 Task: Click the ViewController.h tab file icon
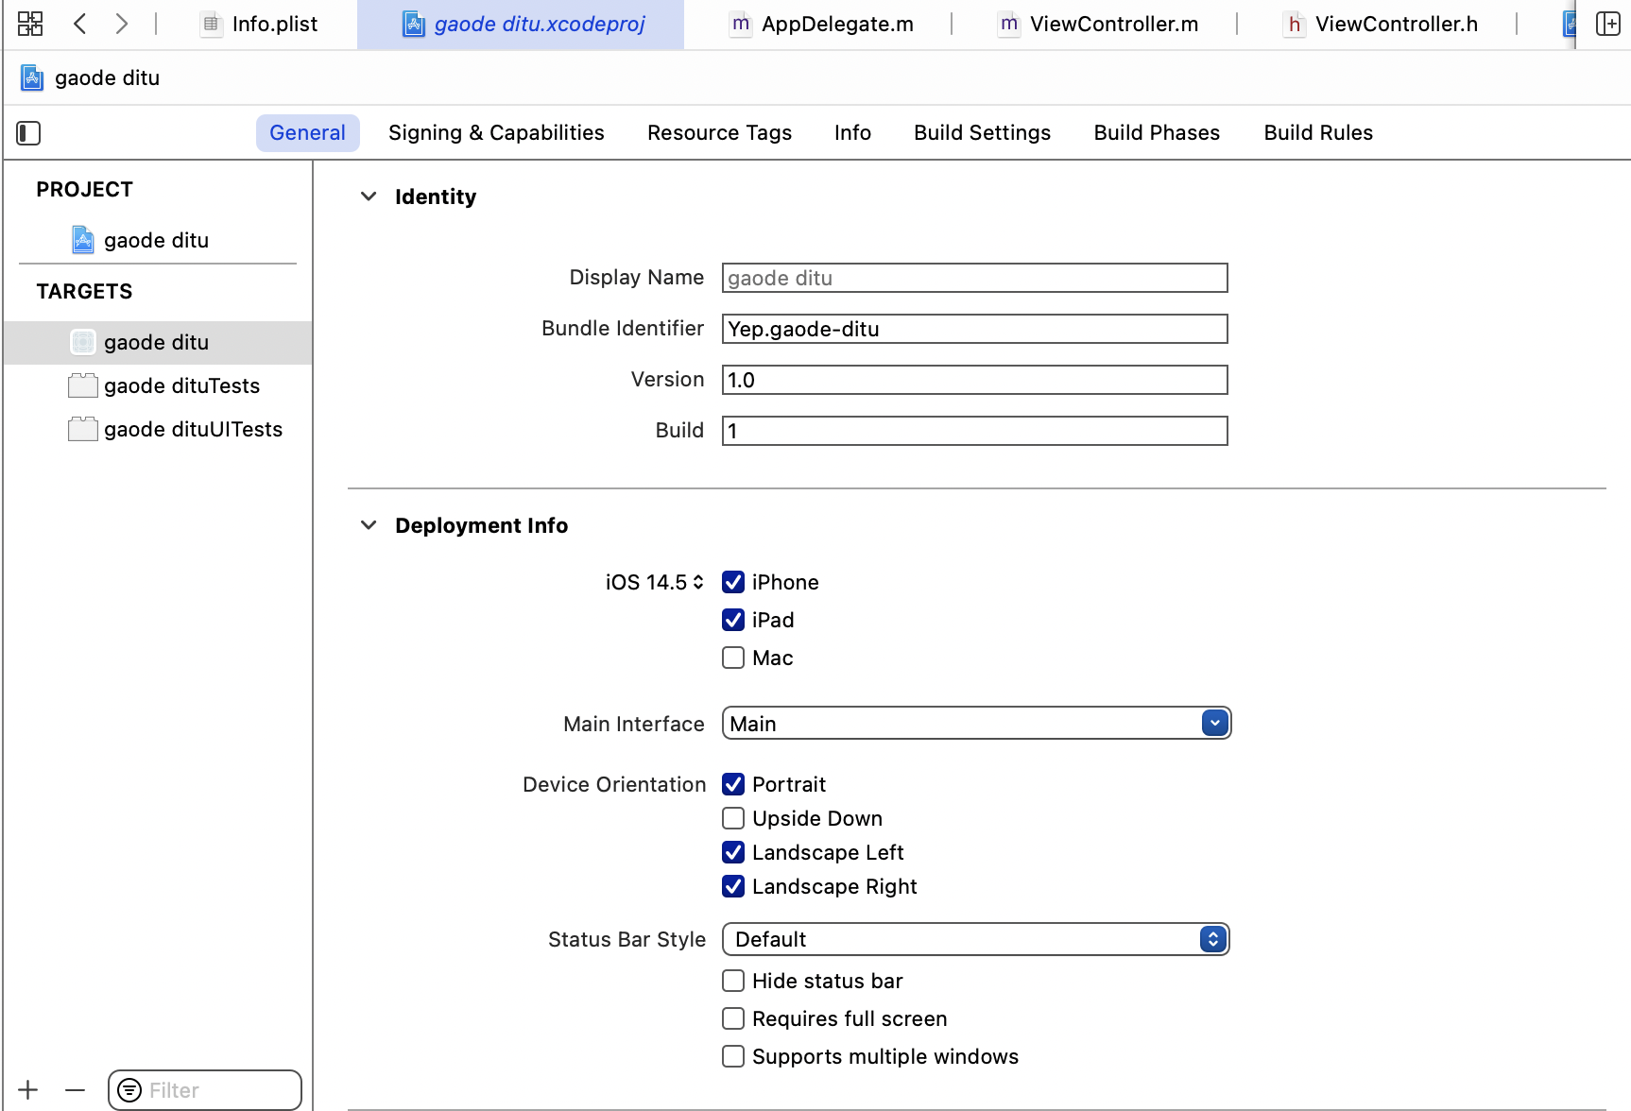pyautogui.click(x=1294, y=24)
